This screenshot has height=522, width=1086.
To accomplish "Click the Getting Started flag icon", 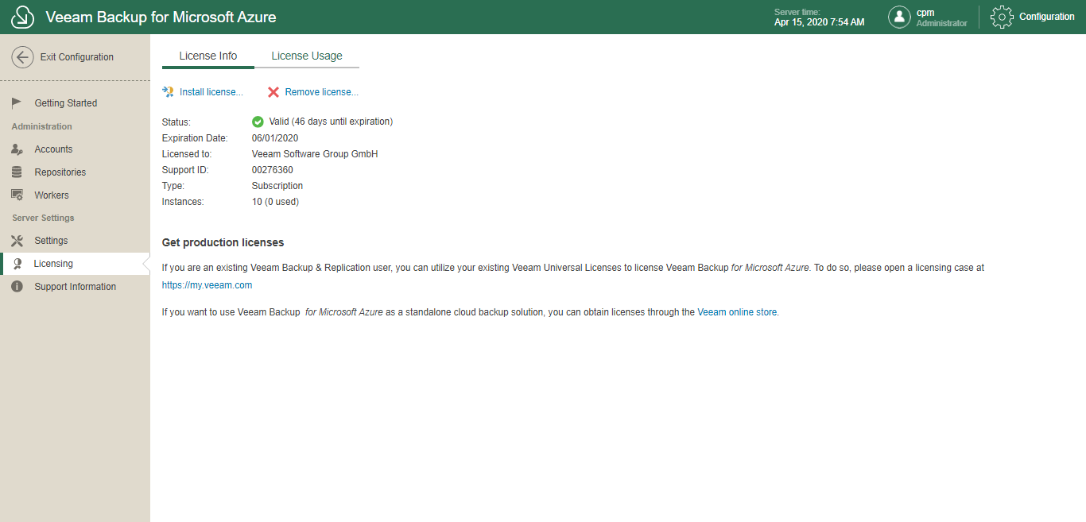I will tap(17, 103).
